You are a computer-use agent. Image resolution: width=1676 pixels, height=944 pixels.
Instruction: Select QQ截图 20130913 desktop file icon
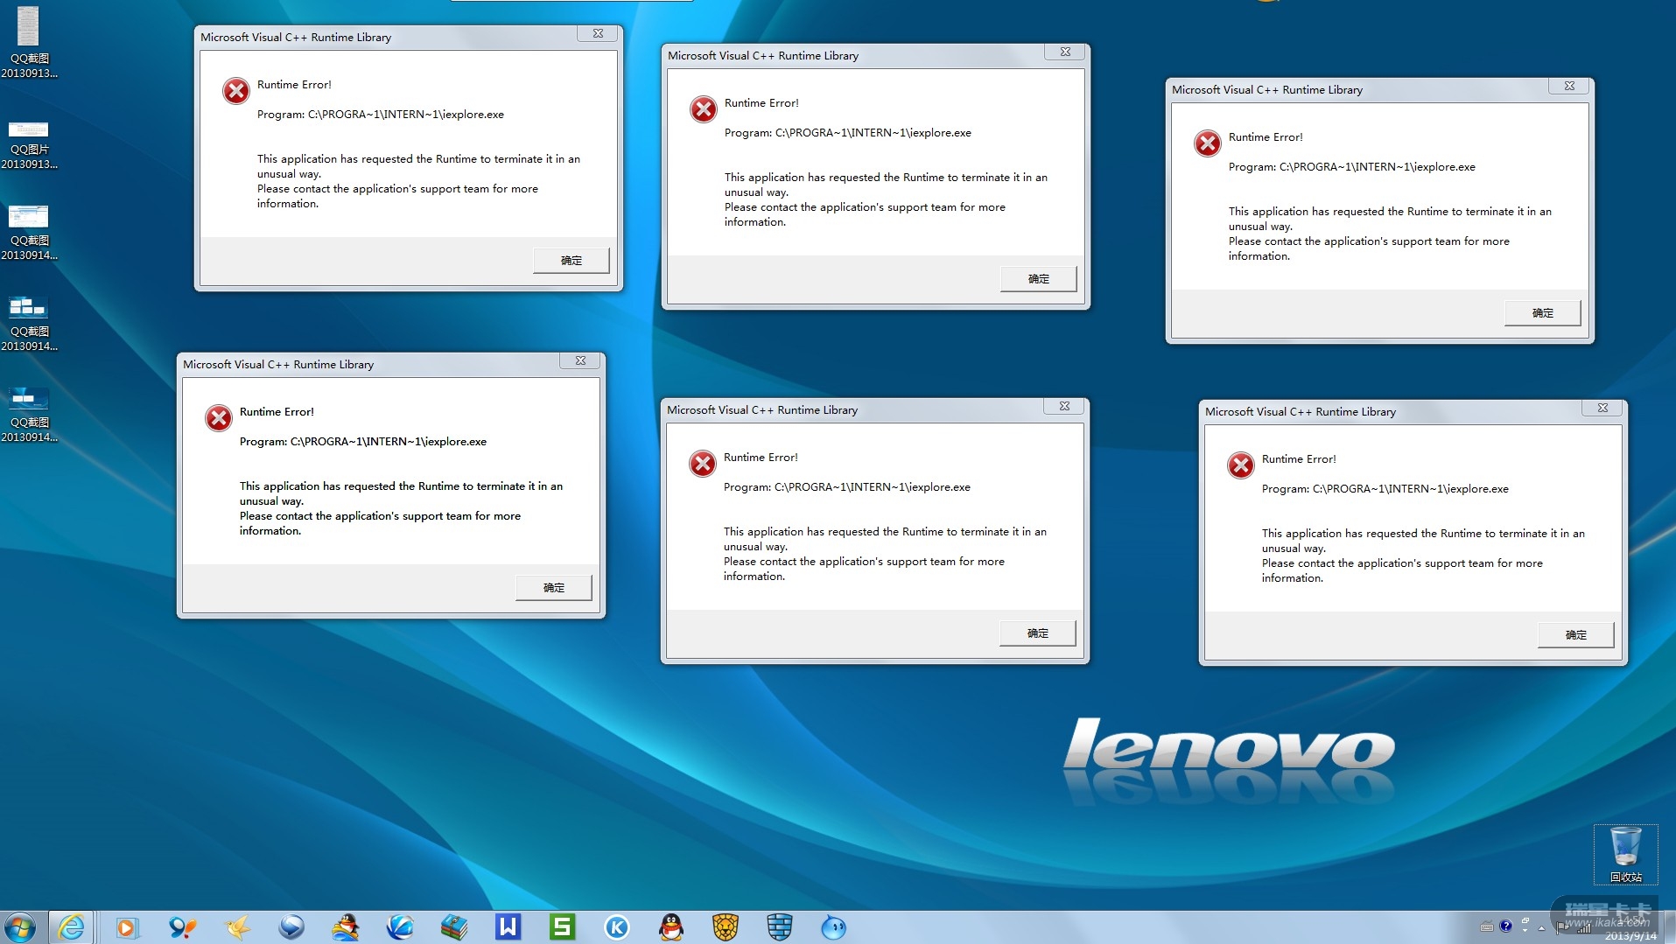pyautogui.click(x=29, y=42)
